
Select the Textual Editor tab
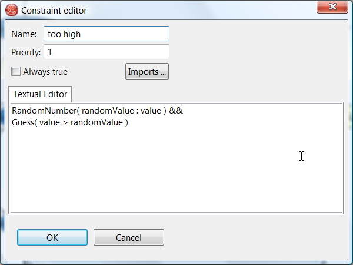(x=40, y=94)
